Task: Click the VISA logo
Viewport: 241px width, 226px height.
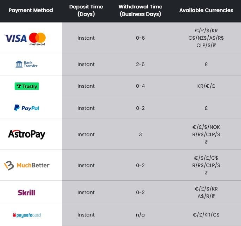Action: tap(15, 38)
